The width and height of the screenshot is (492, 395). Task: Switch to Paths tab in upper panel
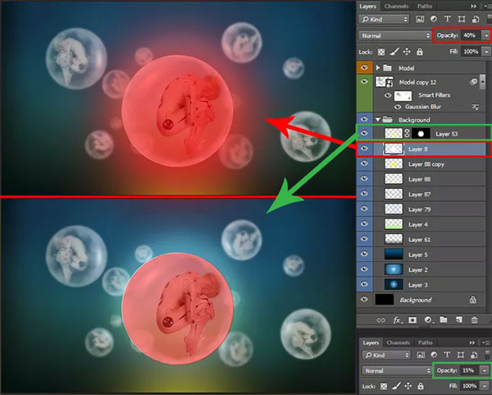(x=425, y=6)
